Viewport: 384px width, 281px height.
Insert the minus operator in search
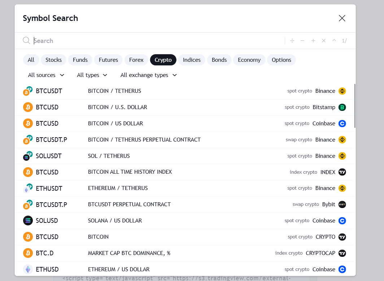(302, 41)
